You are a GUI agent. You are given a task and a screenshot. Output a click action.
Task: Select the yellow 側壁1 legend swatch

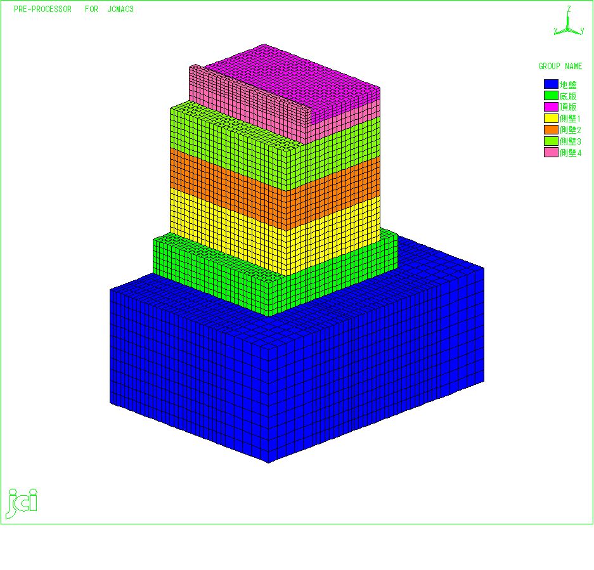tap(551, 118)
